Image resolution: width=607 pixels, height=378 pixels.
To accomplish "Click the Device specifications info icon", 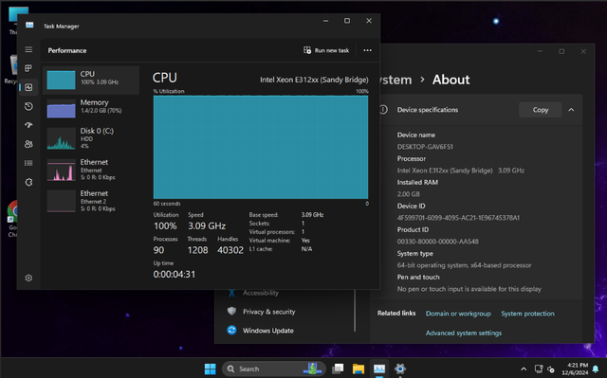I will 383,110.
